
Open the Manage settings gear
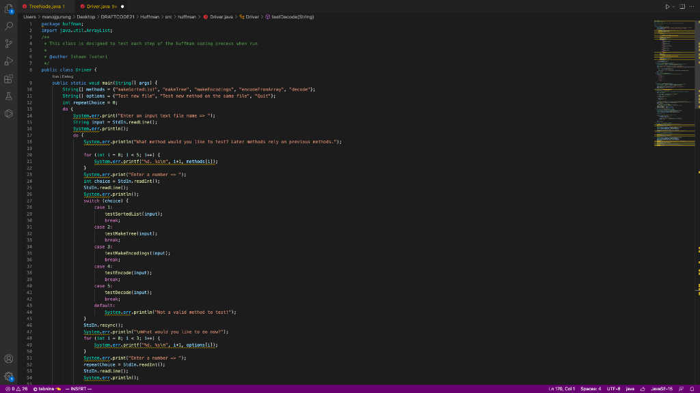coord(8,375)
